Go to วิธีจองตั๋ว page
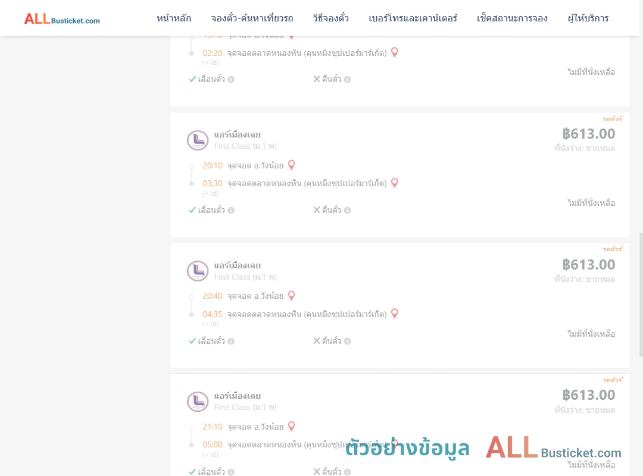The width and height of the screenshot is (643, 476). coord(330,18)
